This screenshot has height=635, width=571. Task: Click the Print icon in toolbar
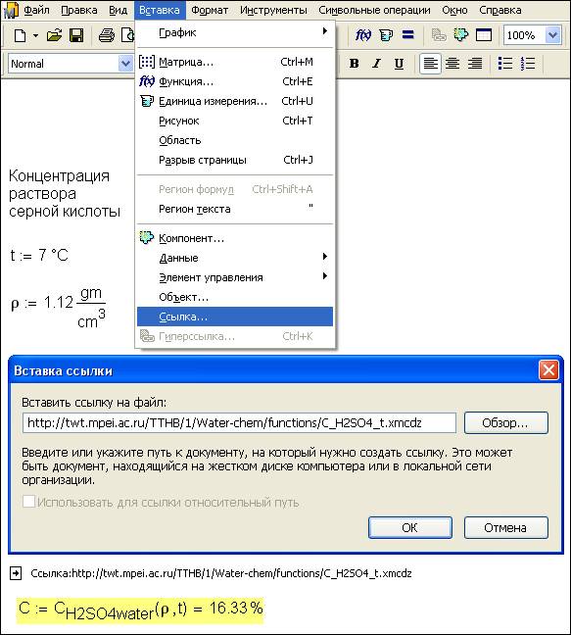tap(107, 35)
